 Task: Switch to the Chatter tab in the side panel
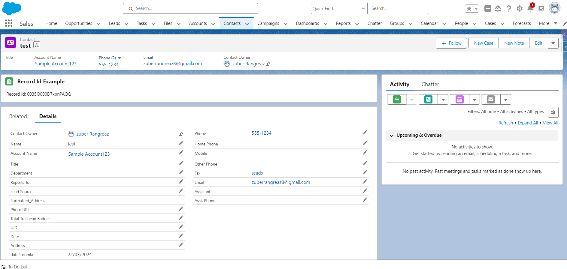(430, 84)
